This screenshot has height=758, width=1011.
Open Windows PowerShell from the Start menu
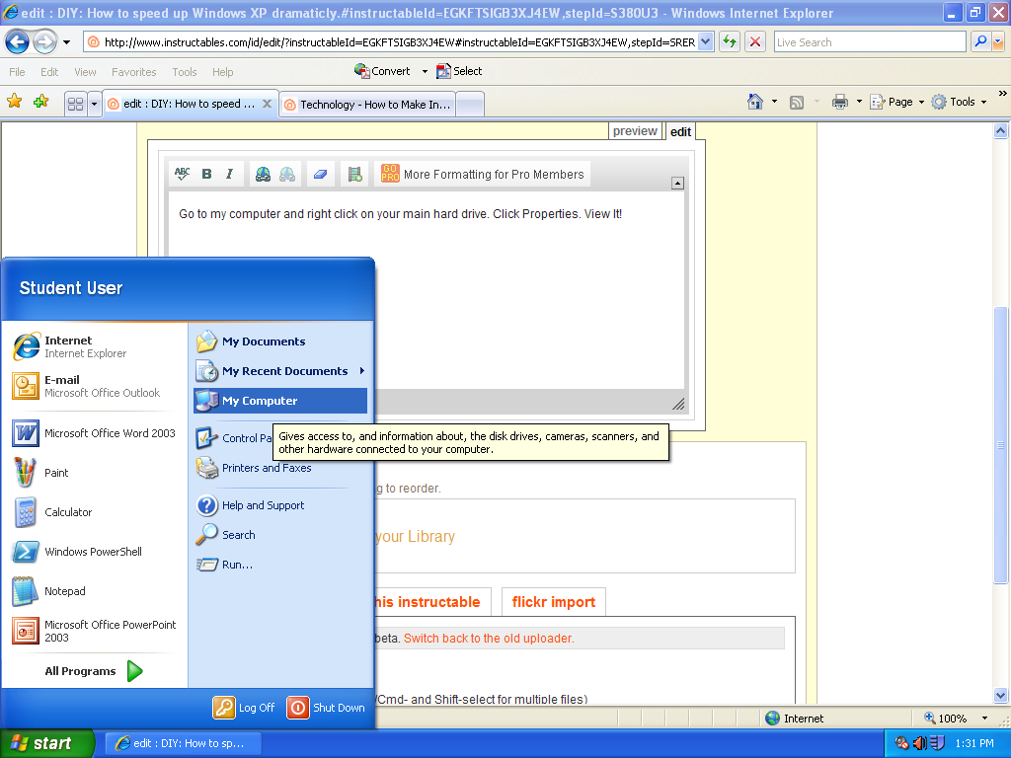tap(92, 552)
